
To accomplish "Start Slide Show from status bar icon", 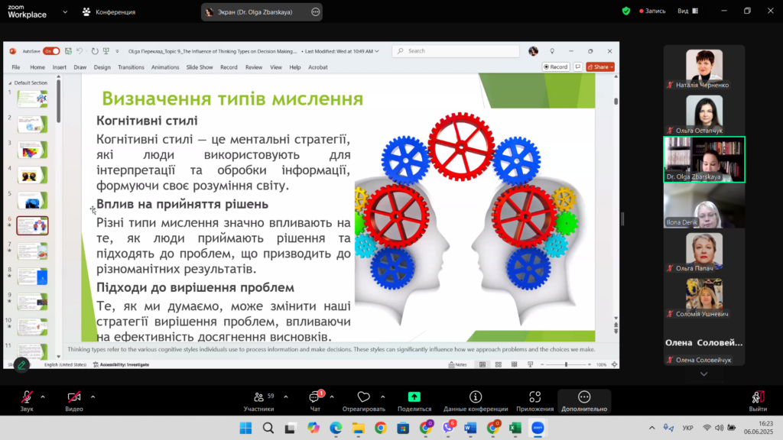I will click(531, 364).
